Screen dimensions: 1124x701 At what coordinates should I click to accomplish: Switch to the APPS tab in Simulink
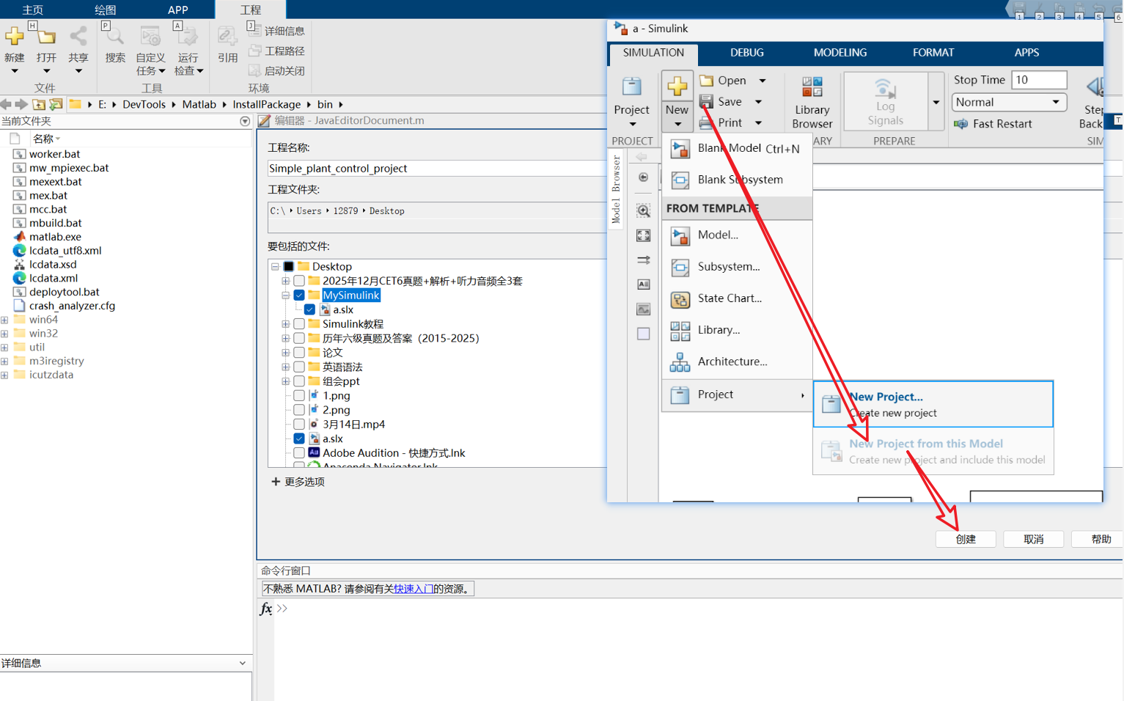click(x=1026, y=52)
